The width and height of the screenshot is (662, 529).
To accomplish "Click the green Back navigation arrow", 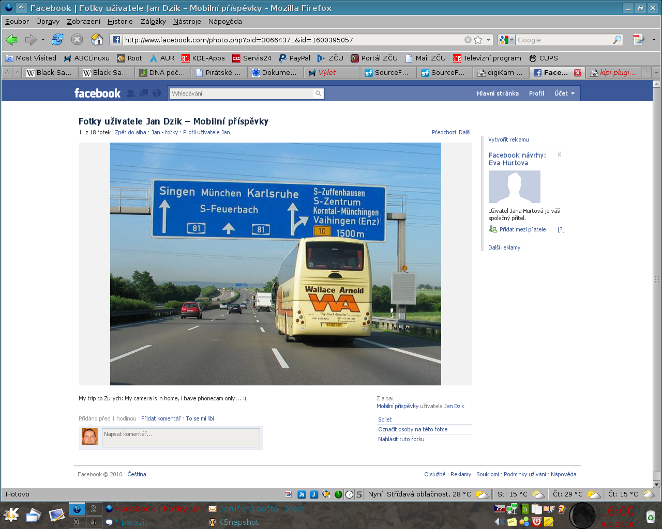I will 11,40.
